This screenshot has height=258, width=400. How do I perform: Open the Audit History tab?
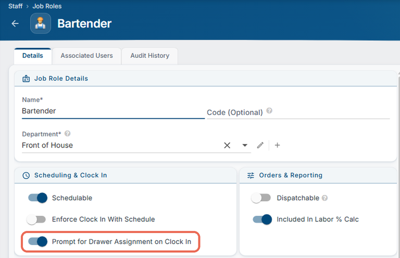(150, 56)
